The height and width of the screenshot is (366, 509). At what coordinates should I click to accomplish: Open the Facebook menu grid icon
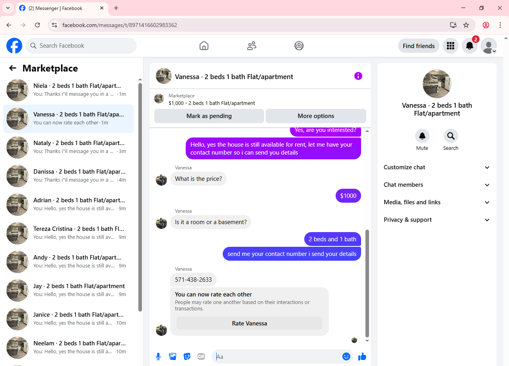point(451,46)
